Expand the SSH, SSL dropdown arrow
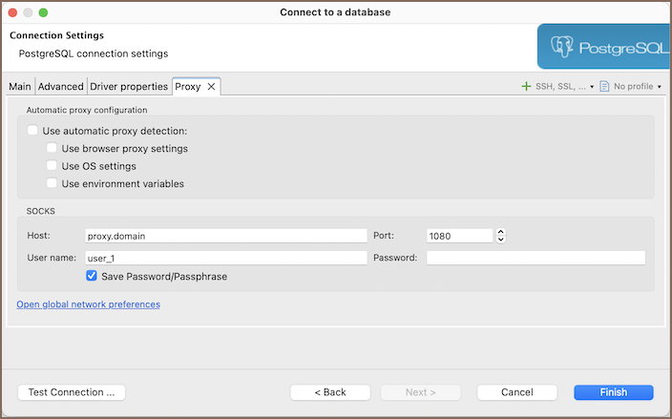The image size is (672, 419). [x=592, y=87]
